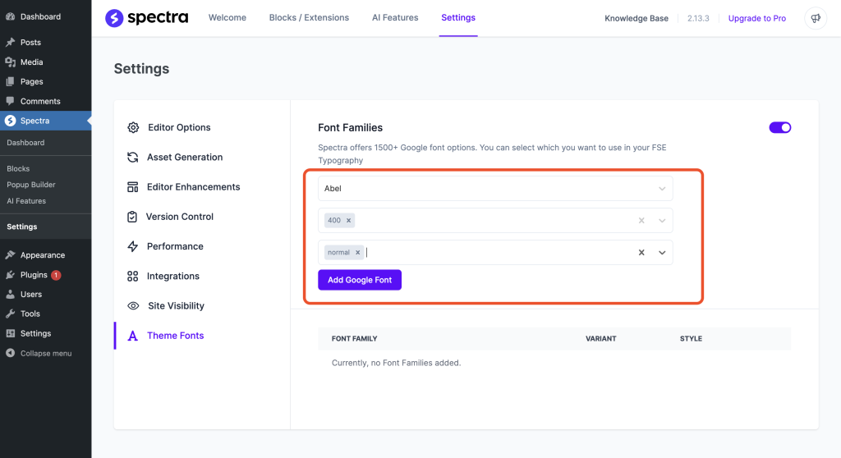This screenshot has height=458, width=841.
Task: Click the Add Google Font button
Action: [x=360, y=280]
